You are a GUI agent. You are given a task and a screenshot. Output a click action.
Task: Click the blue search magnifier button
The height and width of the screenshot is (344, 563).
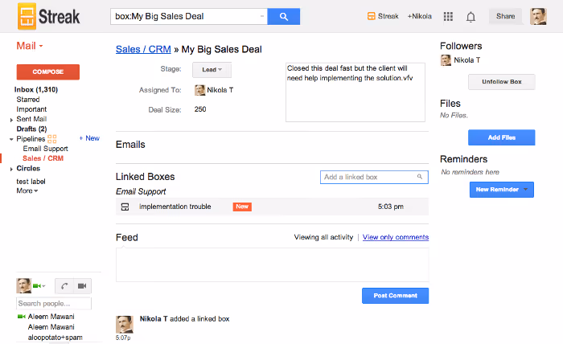(284, 17)
